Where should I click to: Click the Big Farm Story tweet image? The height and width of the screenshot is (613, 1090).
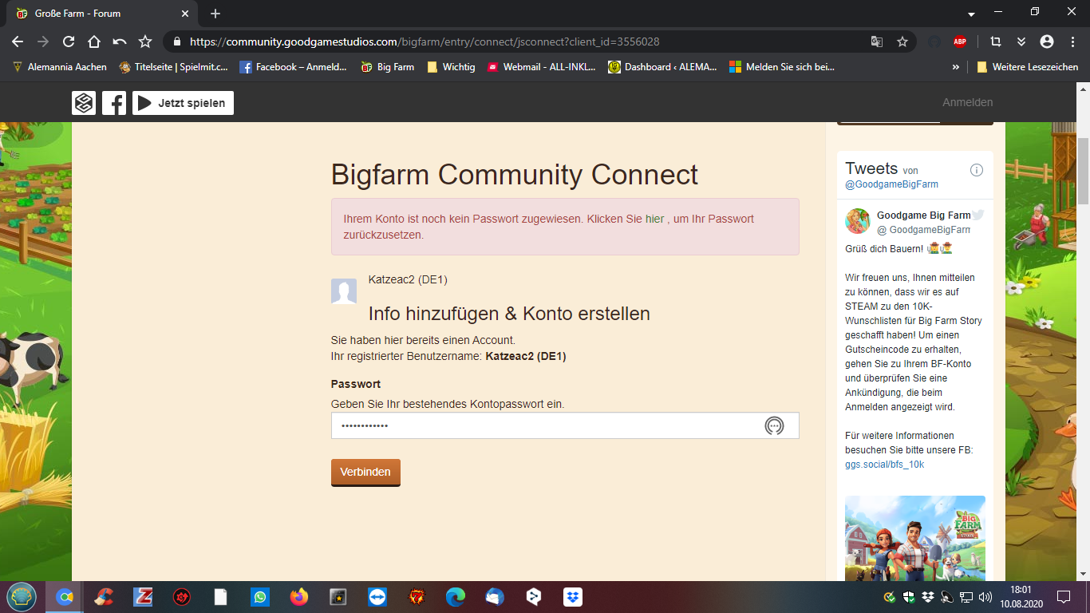click(x=915, y=539)
